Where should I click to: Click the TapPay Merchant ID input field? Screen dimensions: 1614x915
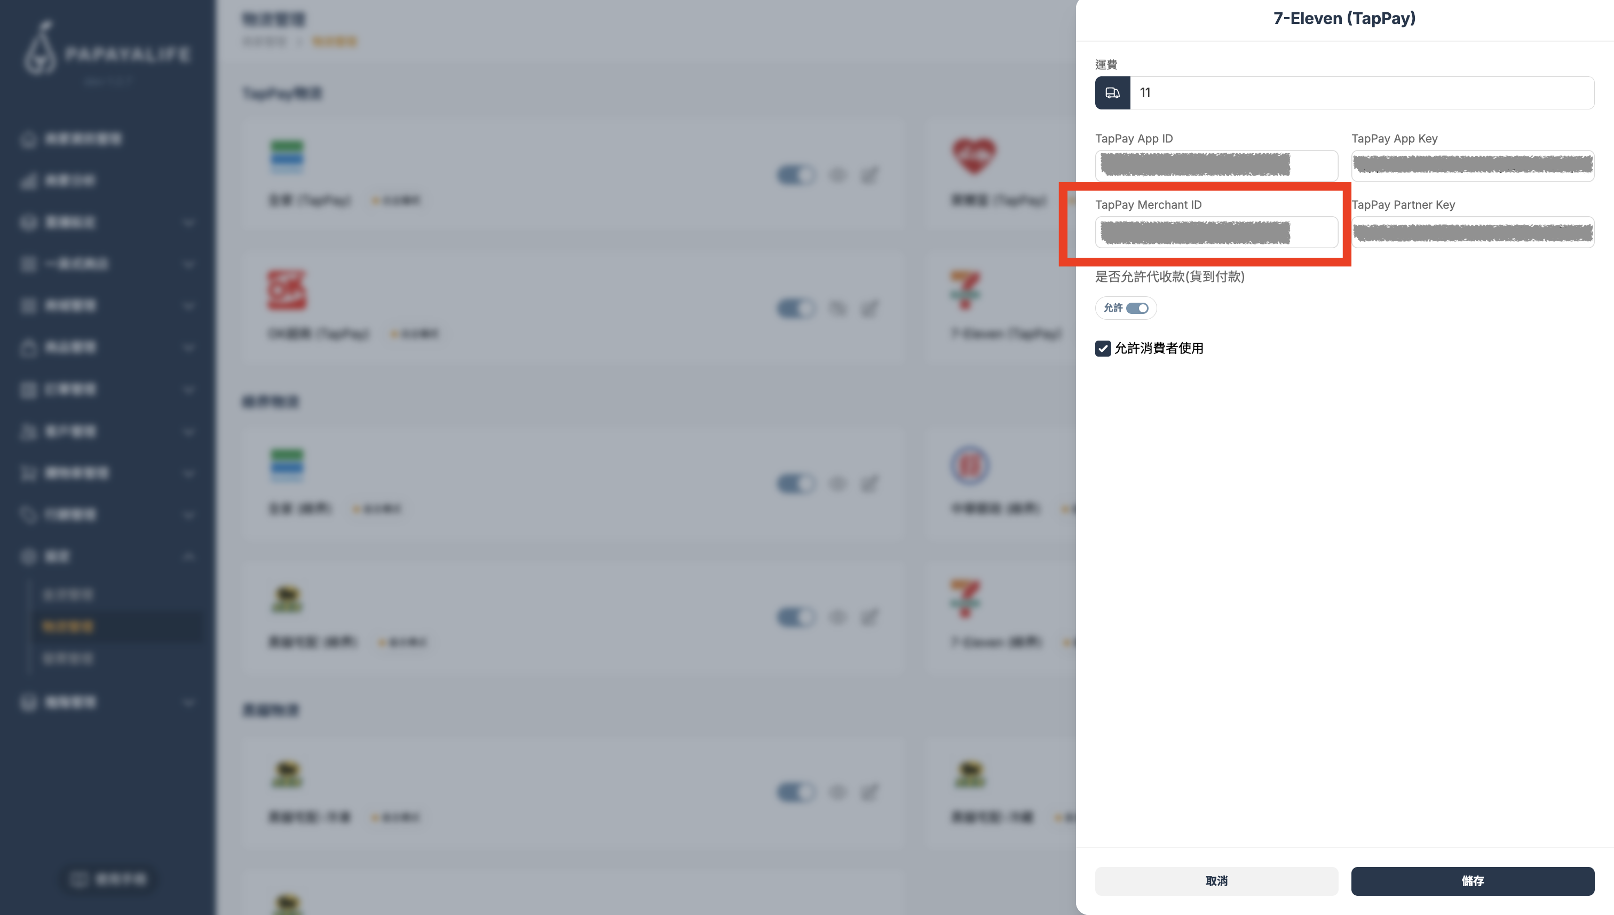tap(1216, 233)
